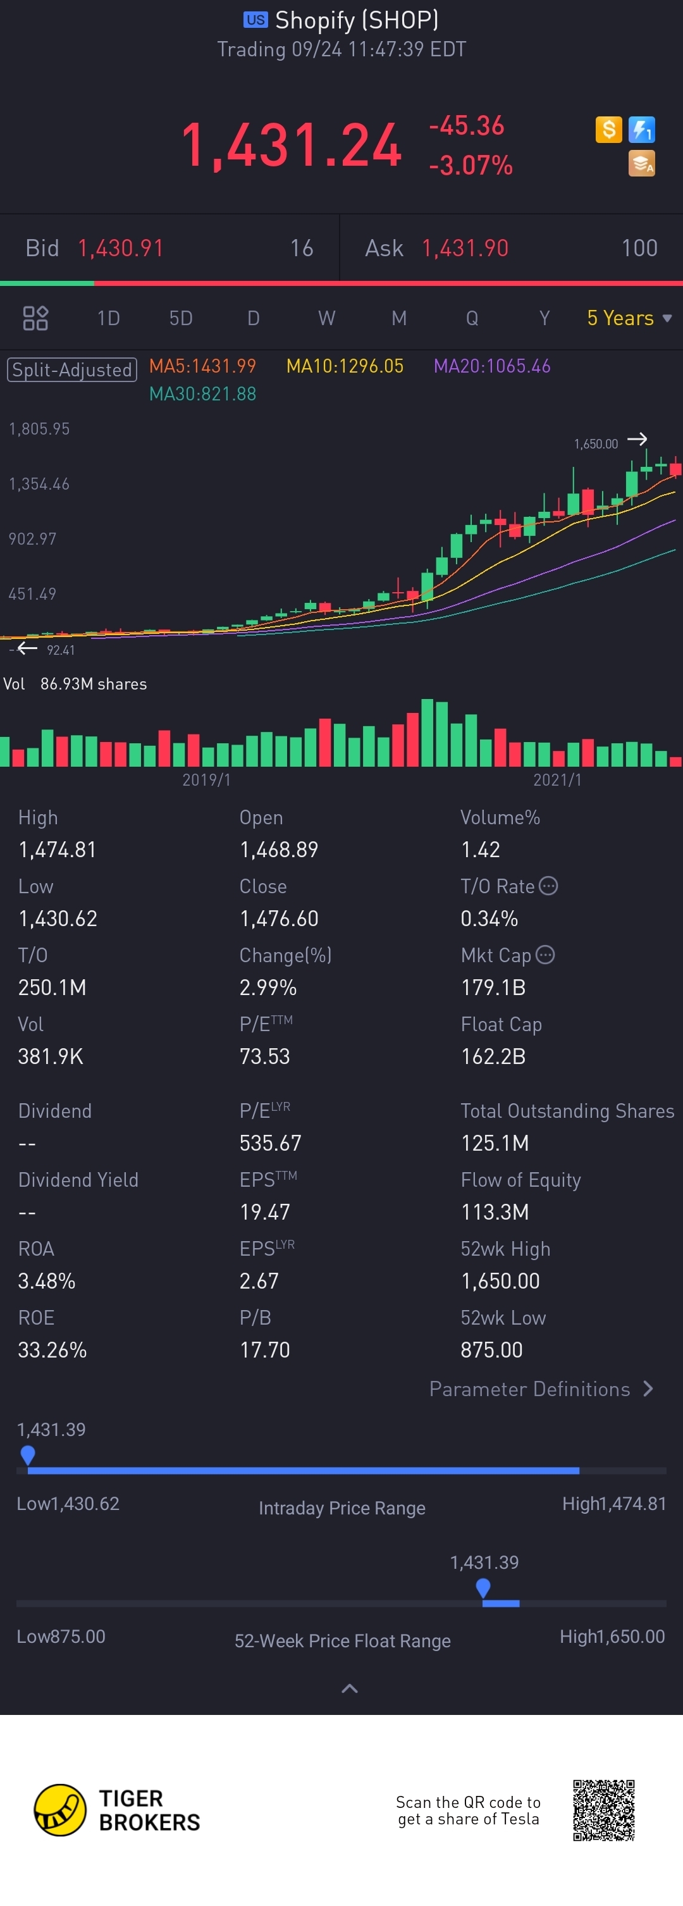Tap the 92.41 low marker on chart
Viewport: 683px width, 1906px height.
(61, 650)
